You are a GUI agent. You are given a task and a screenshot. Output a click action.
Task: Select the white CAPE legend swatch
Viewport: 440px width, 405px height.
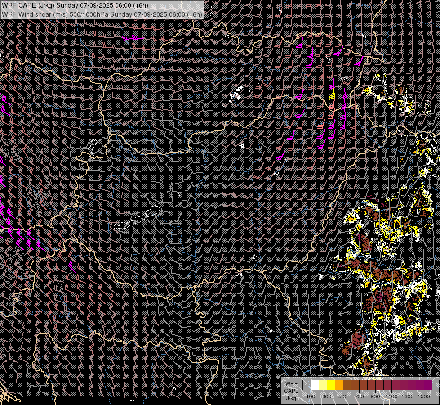click(x=315, y=385)
